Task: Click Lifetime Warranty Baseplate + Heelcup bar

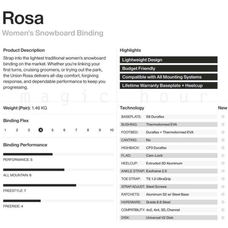Action: (x=168, y=85)
